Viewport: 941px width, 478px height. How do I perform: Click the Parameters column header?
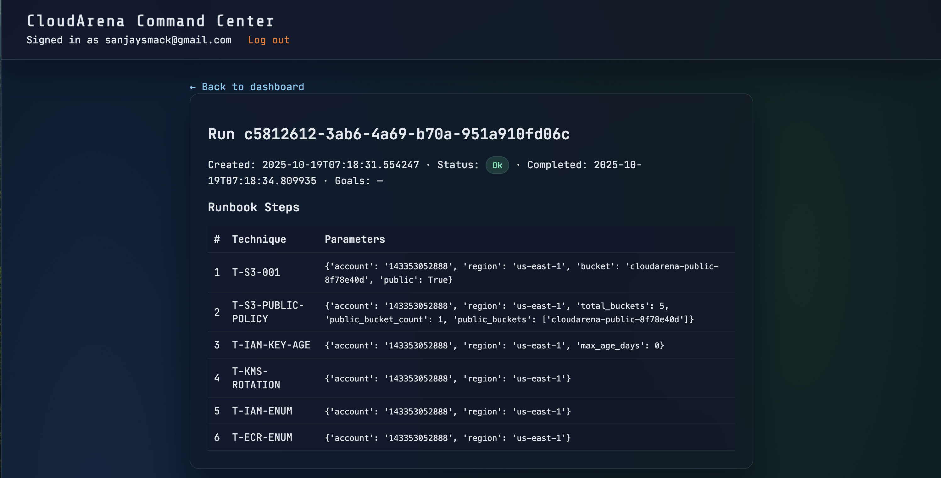[x=355, y=239]
